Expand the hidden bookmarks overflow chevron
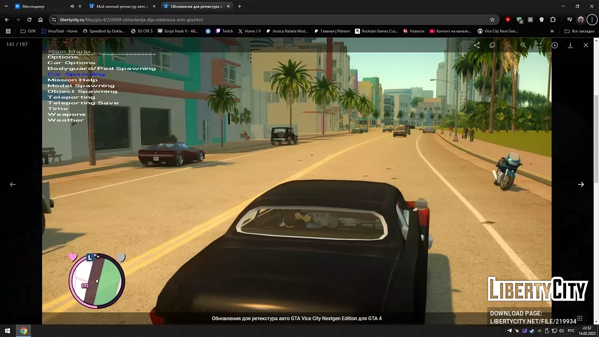599x337 pixels. tap(552, 31)
